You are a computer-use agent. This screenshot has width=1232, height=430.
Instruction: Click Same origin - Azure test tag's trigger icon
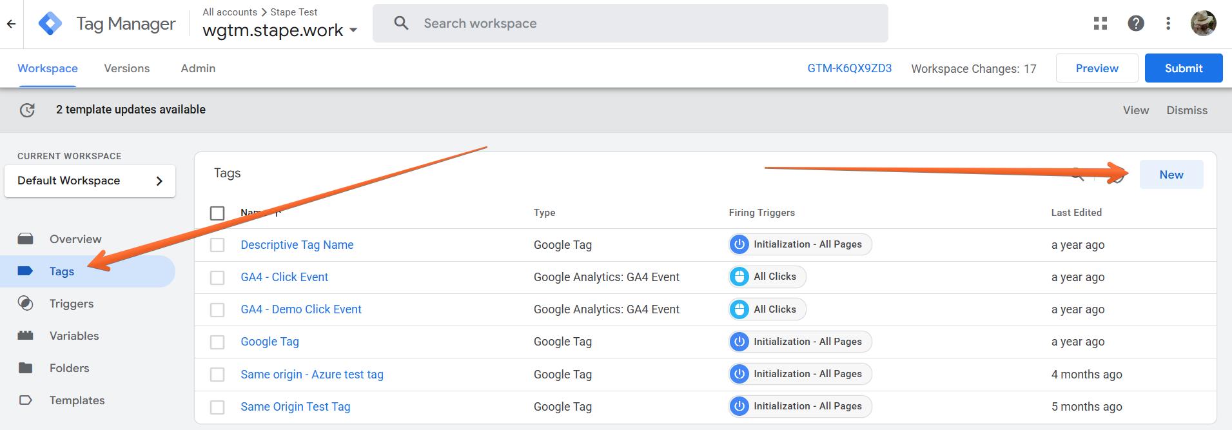739,374
